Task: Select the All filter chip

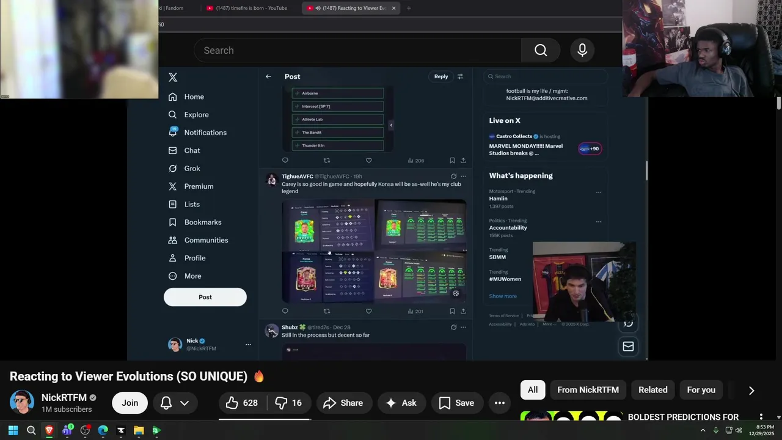Action: click(533, 390)
